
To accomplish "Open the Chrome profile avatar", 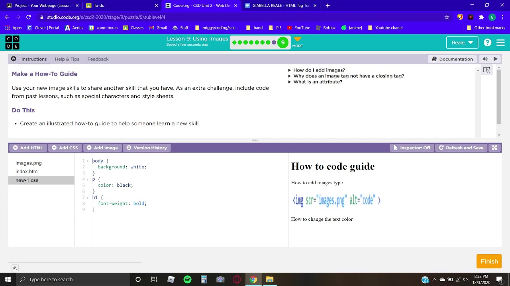I will (492, 17).
